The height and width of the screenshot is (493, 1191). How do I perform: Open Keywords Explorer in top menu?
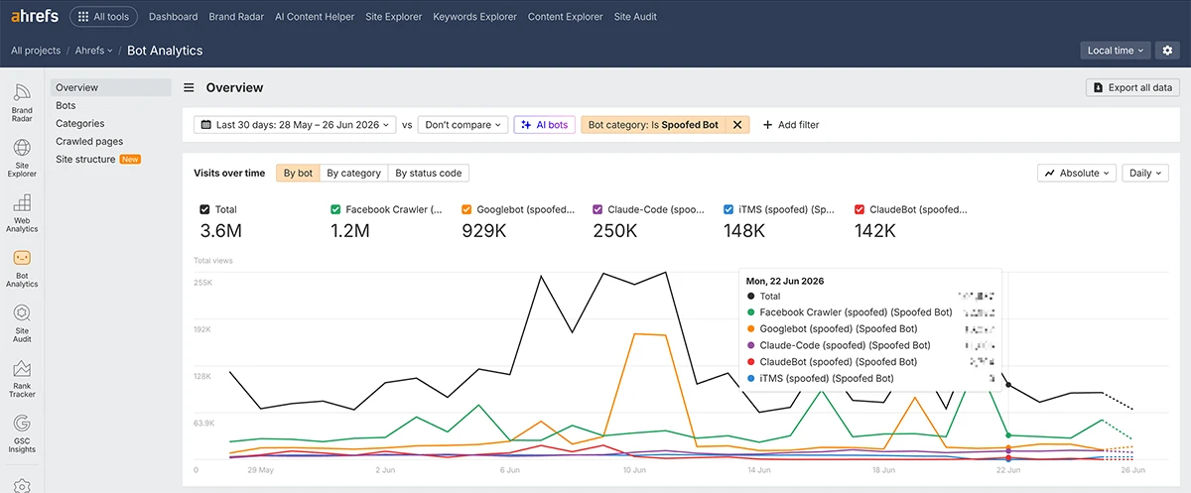[474, 17]
